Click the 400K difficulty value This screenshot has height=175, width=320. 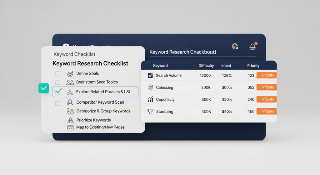[206, 112]
